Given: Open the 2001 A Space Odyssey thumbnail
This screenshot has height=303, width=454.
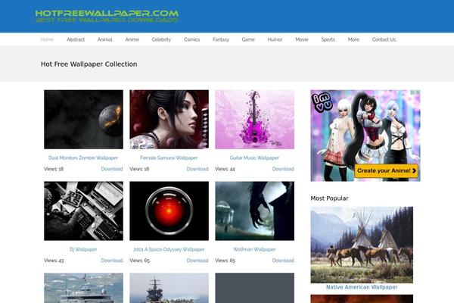Looking at the screenshot, I should click(169, 211).
